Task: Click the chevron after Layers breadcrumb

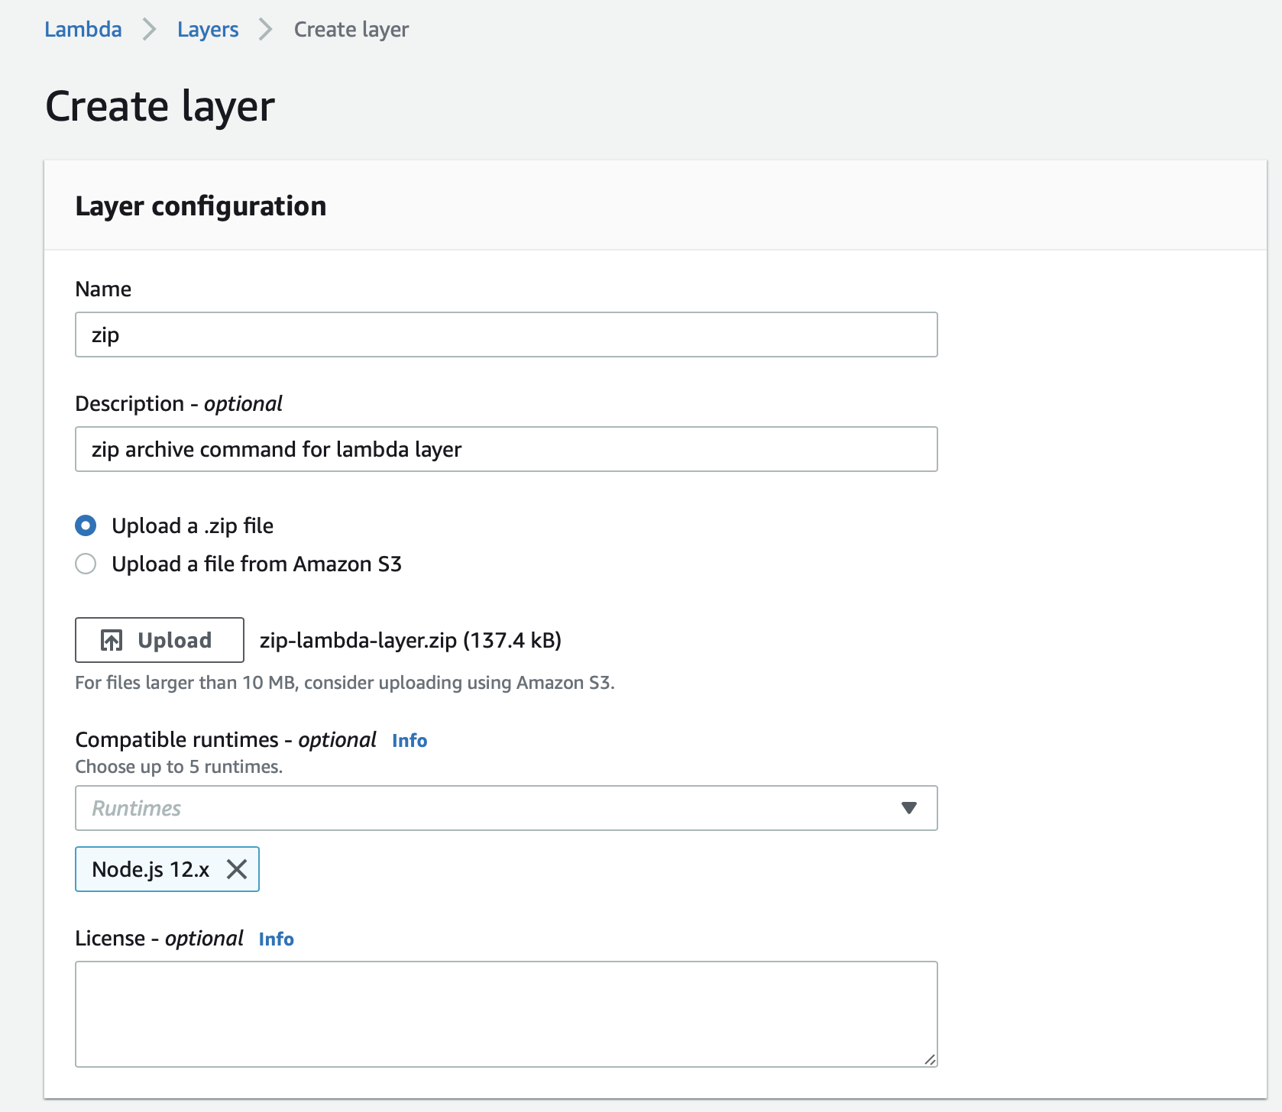Action: tap(266, 30)
